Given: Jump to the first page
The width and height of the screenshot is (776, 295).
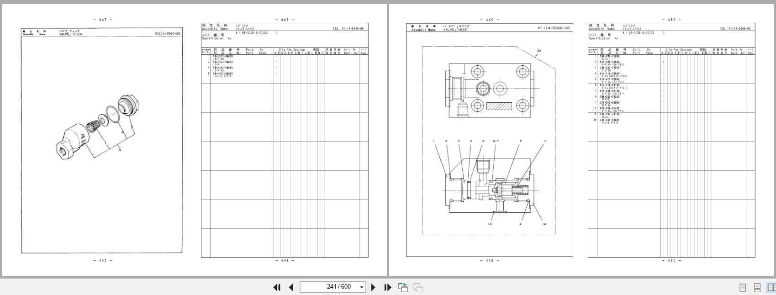Looking at the screenshot, I should click(x=277, y=287).
